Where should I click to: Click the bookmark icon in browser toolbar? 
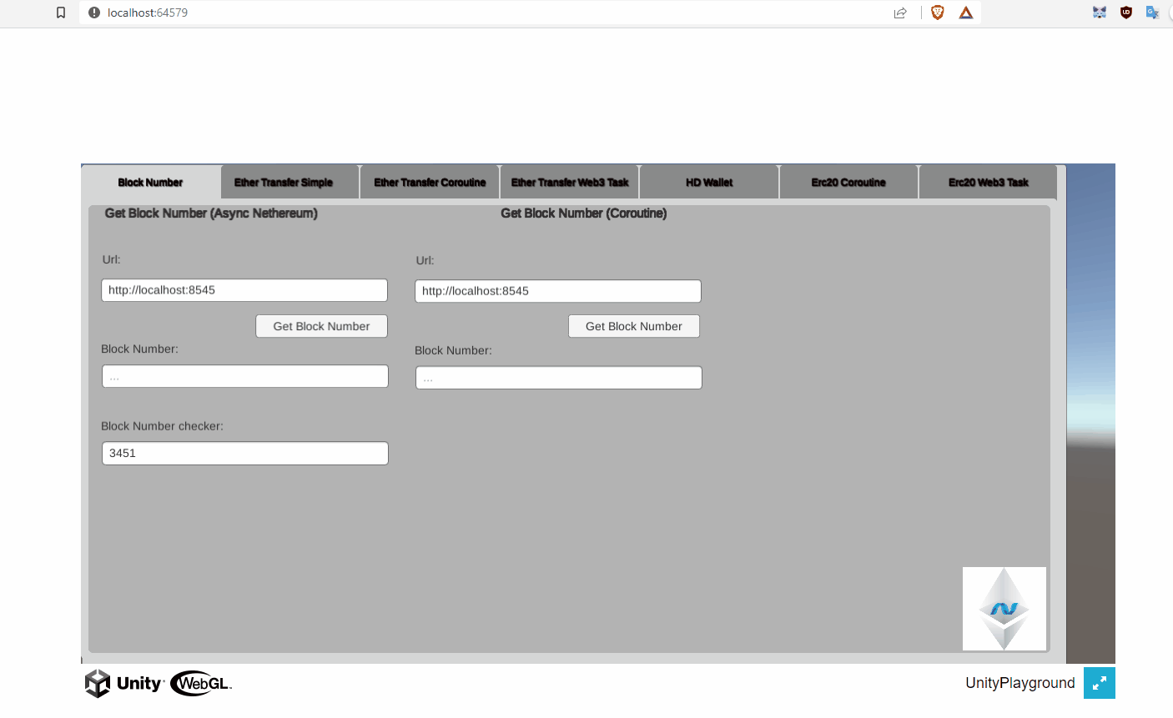tap(61, 13)
